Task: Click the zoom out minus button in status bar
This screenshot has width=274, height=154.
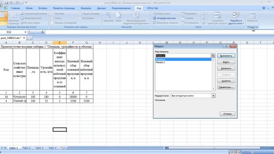Action: [x=252, y=152]
